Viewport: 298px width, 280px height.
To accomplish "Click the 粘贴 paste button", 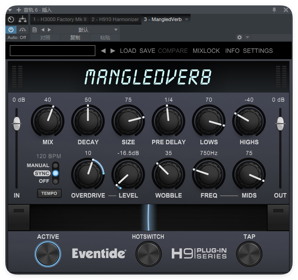I will pyautogui.click(x=105, y=38).
